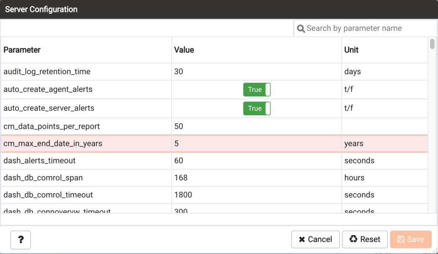Click the vertical scrollbar thumb of the table

[432, 44]
